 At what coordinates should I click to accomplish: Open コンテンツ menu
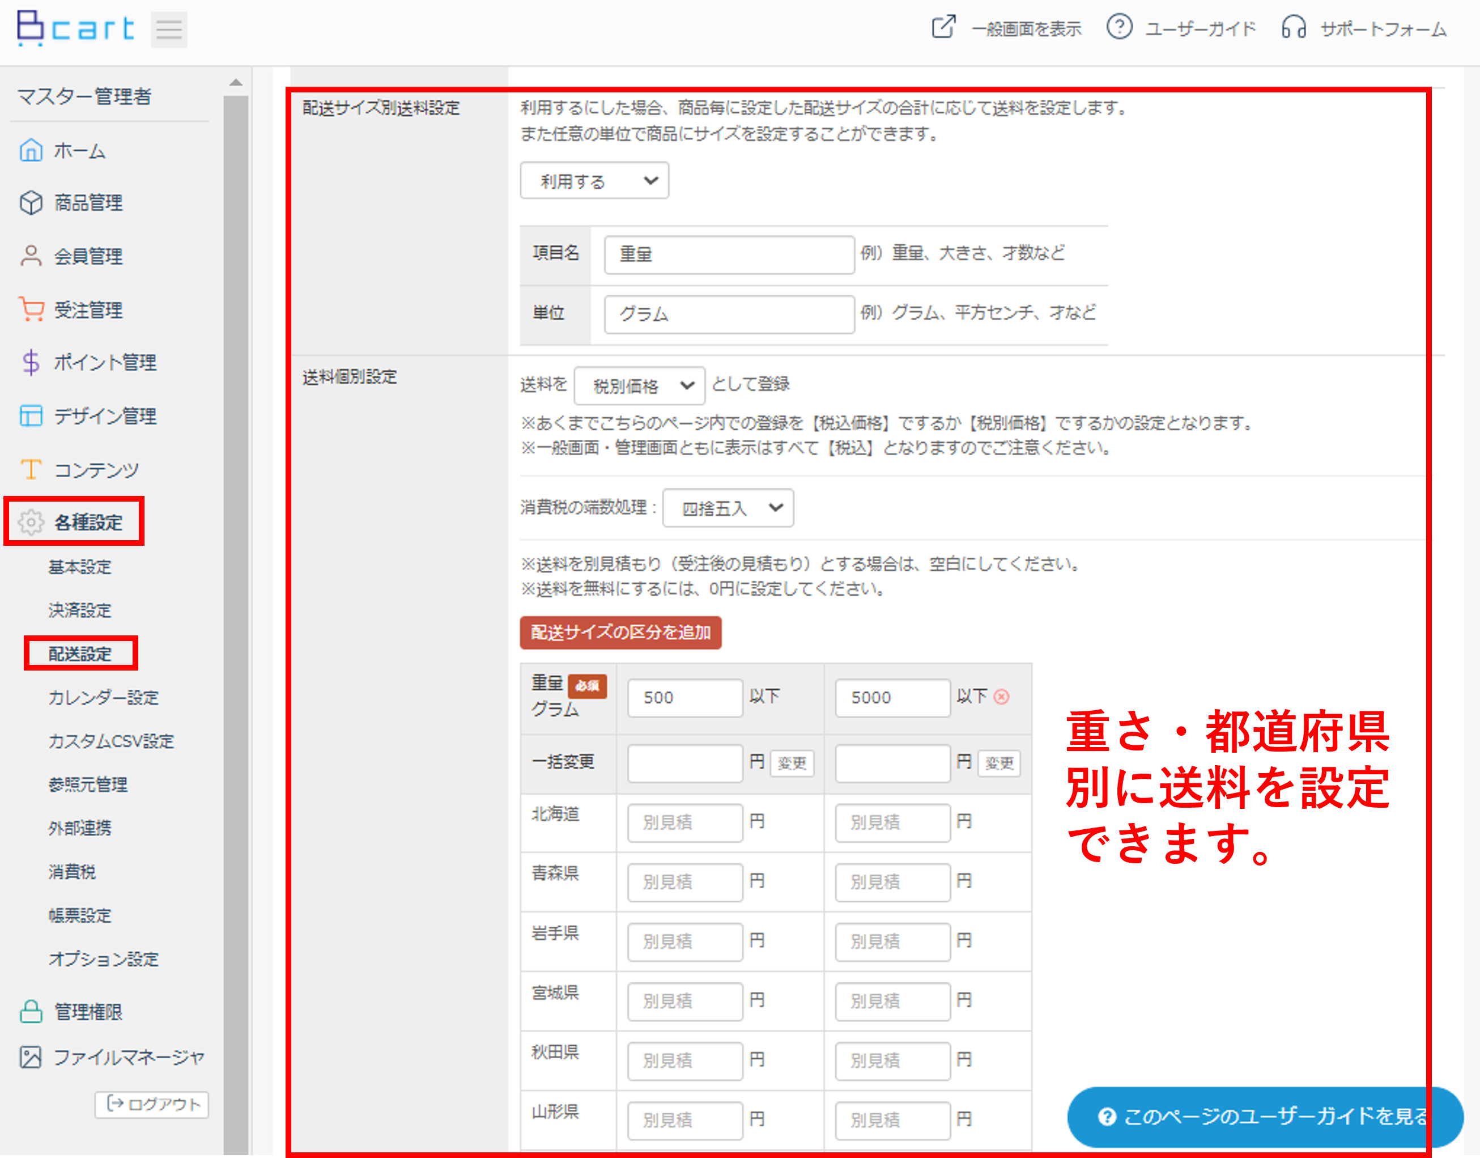(x=96, y=470)
